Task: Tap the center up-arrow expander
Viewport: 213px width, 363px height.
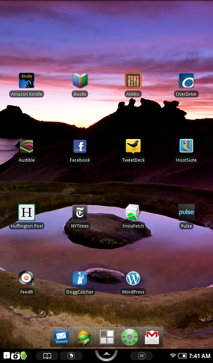Action: pos(106,355)
